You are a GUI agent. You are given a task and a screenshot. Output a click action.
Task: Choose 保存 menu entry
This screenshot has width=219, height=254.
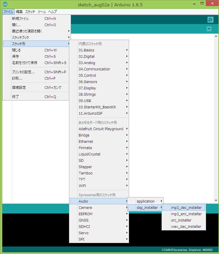36,57
